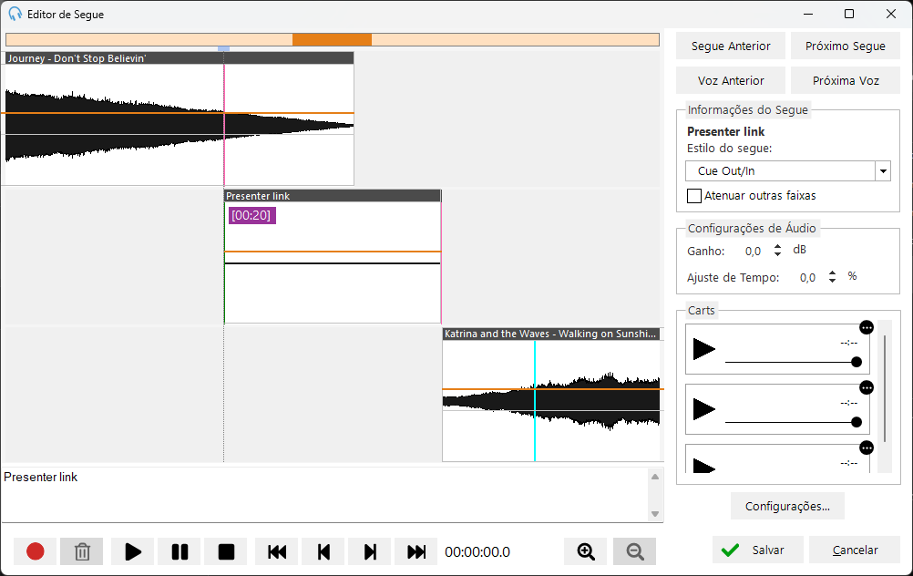
Task: Play the first cart
Action: point(704,349)
